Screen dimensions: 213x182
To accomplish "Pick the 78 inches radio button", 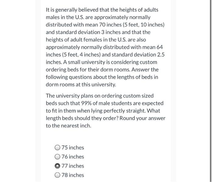I will [57, 175].
